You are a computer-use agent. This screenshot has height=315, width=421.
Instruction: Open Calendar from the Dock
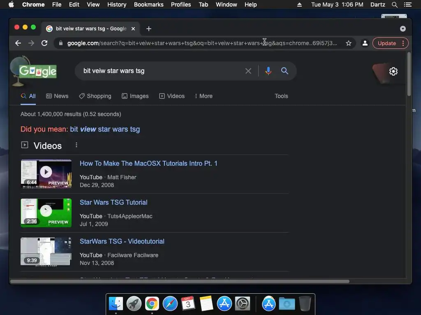(188, 304)
